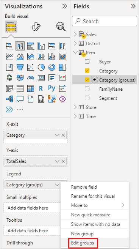
Task: Select the Power Automate visual
Action: [9, 109]
